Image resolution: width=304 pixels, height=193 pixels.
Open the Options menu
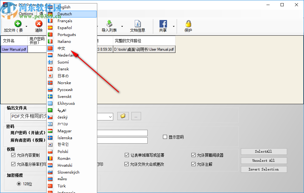26,14
